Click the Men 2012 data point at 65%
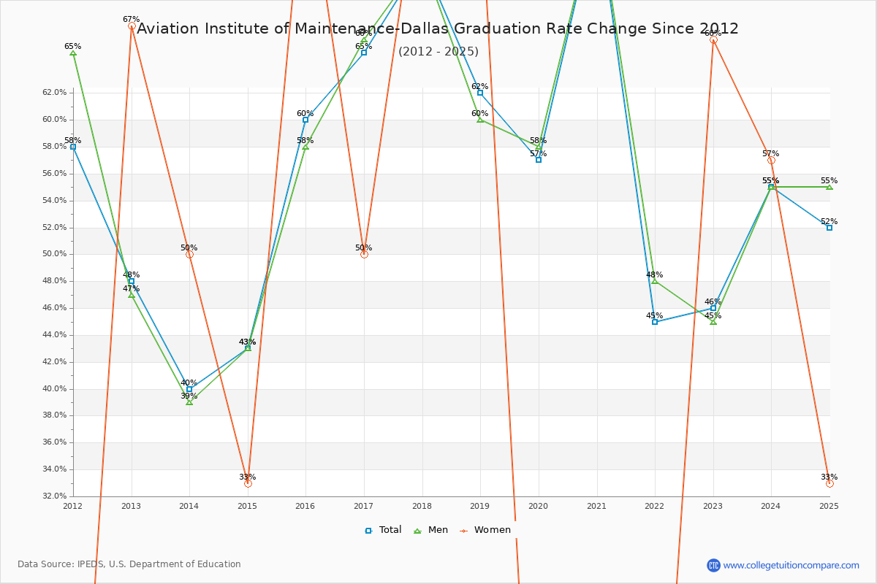The height and width of the screenshot is (584, 877). pyautogui.click(x=73, y=53)
